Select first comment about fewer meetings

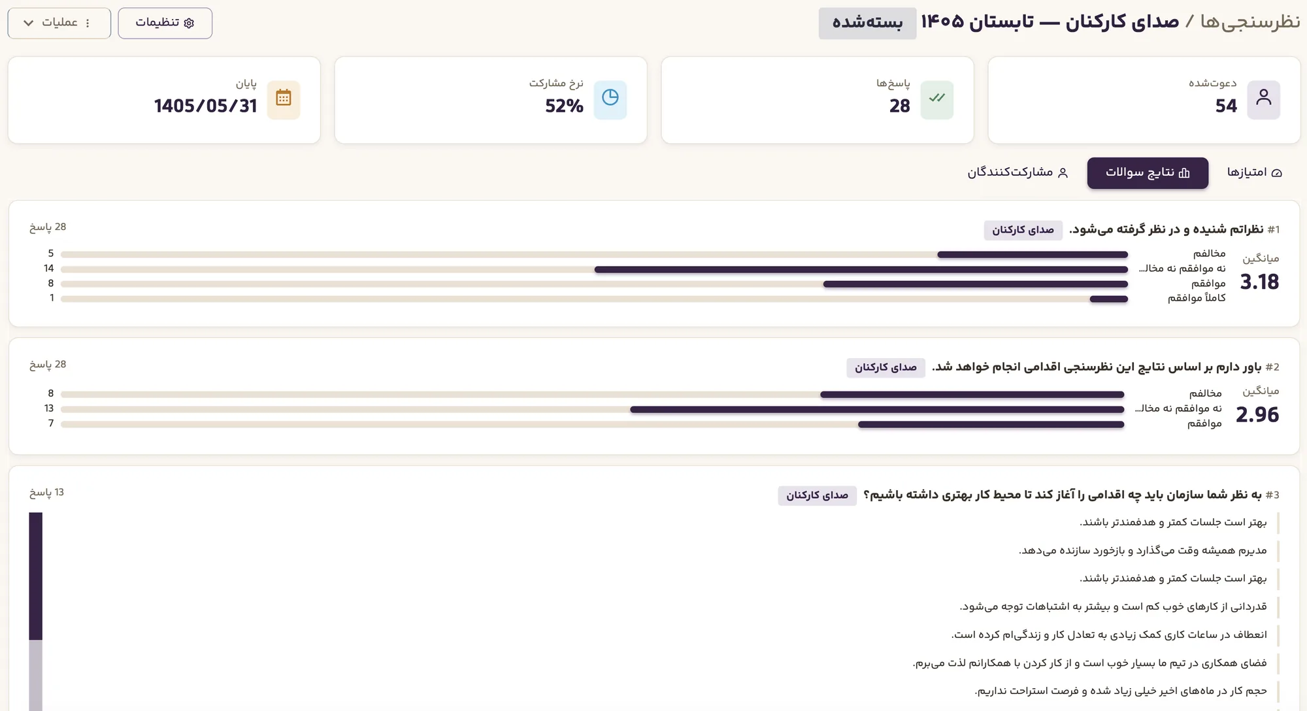[x=1173, y=522]
